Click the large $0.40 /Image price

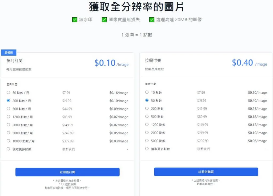pyautogui.click(x=250, y=63)
